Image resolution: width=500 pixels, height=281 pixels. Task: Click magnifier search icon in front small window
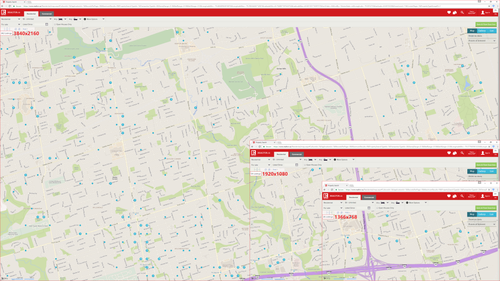tap(462, 196)
